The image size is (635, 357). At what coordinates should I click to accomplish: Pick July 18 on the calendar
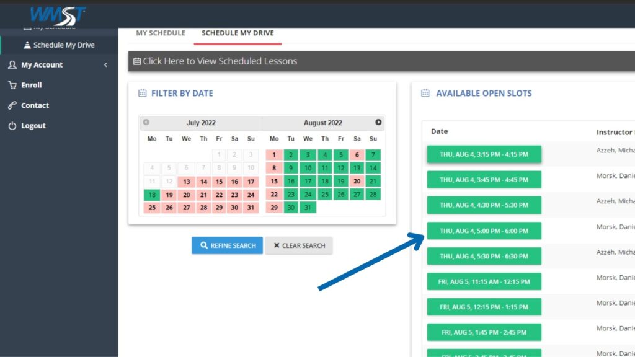coord(152,195)
